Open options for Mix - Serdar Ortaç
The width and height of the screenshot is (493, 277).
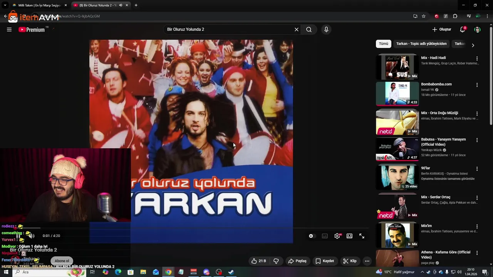coord(477,198)
